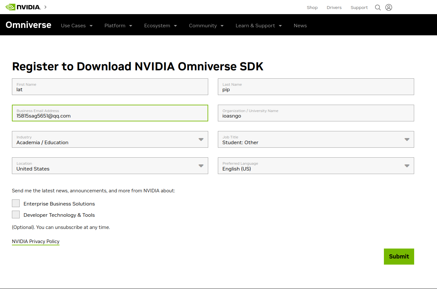Expand the Community menu
This screenshot has width=437, height=289.
point(206,26)
